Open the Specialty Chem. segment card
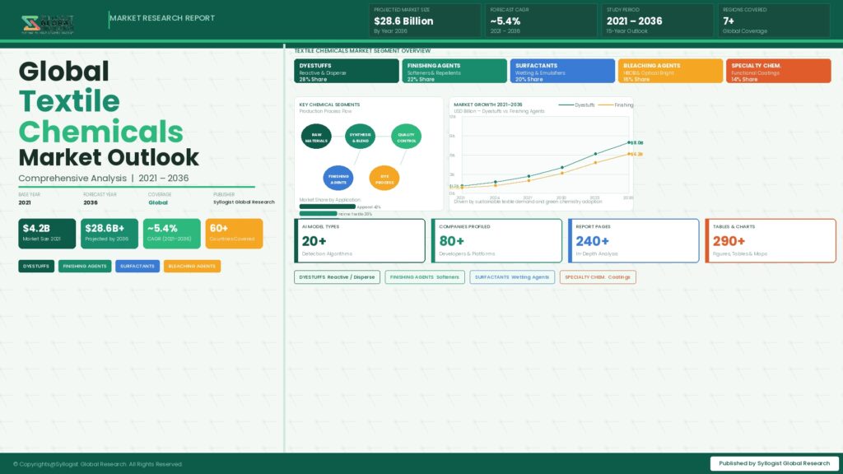The image size is (843, 474). [778, 71]
